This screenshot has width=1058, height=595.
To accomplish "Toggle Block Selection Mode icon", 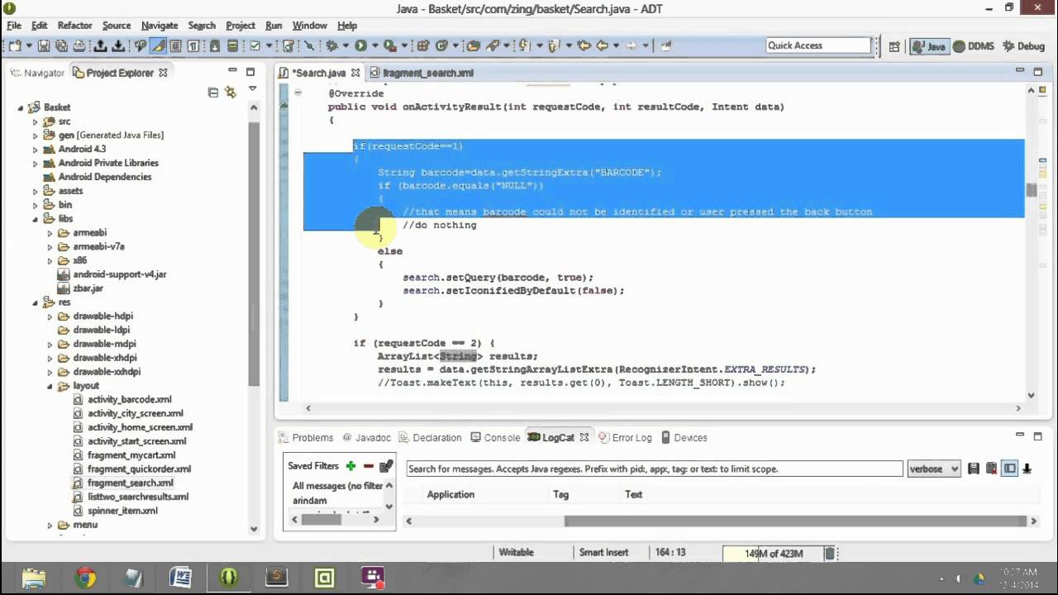I will 175,46.
